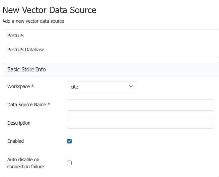
Task: Click the 'Basic Store Info' section header
Action: coord(26,69)
